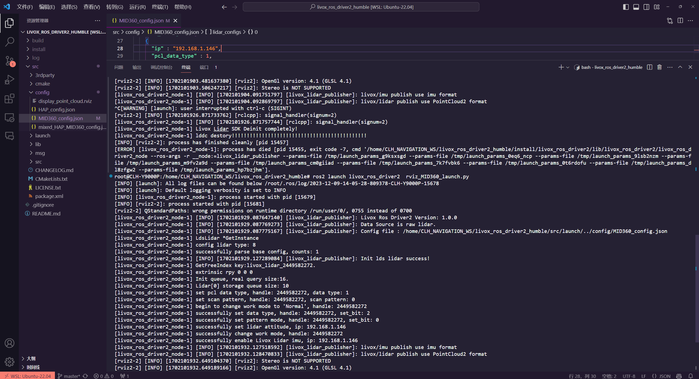The height and width of the screenshot is (379, 699).
Task: Click the command center search field
Action: tap(361, 7)
